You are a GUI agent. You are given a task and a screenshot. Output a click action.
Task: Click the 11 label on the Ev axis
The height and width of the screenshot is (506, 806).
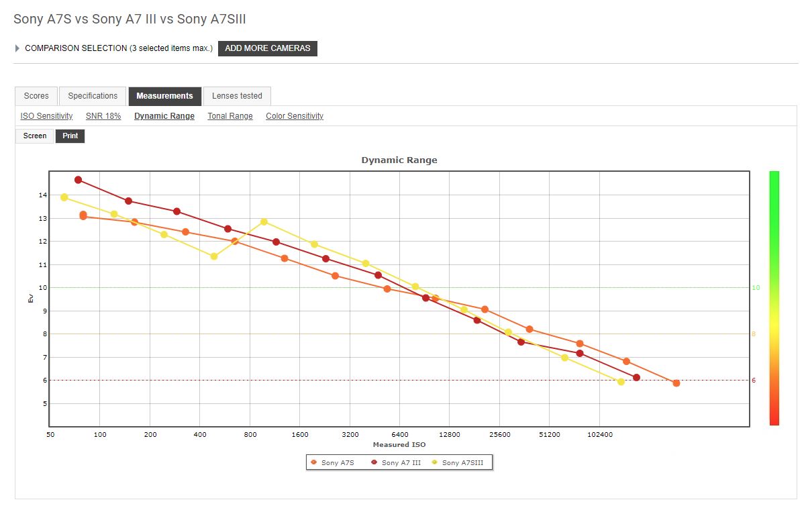tap(42, 265)
